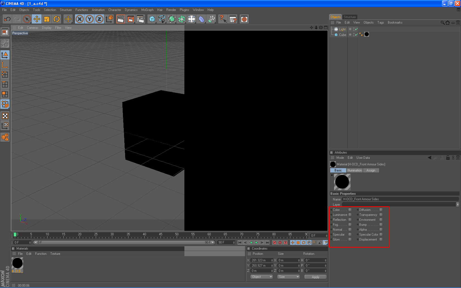Switch to the Illumination tab
This screenshot has width=461, height=288.
point(355,170)
